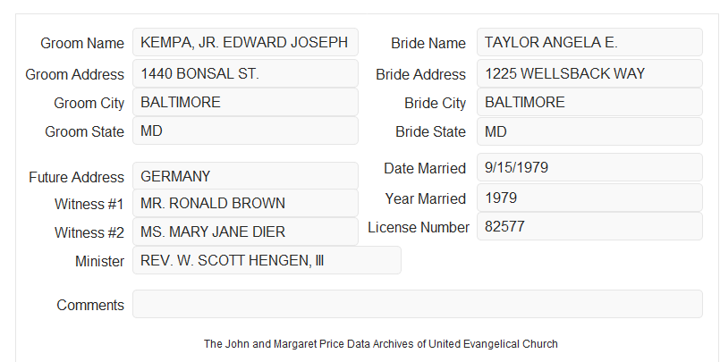Select the Groom Address input box
720x362 pixels.
pyautogui.click(x=245, y=73)
